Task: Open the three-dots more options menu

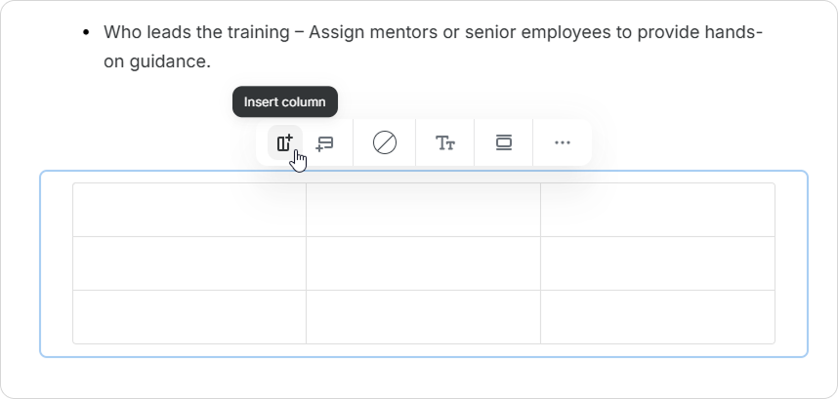Action: point(562,143)
